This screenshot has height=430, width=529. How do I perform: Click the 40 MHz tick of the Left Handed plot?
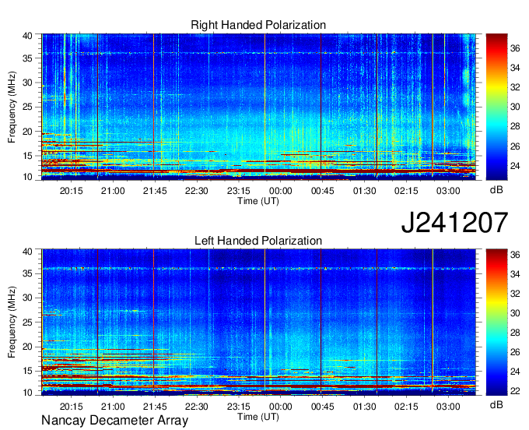click(27, 252)
